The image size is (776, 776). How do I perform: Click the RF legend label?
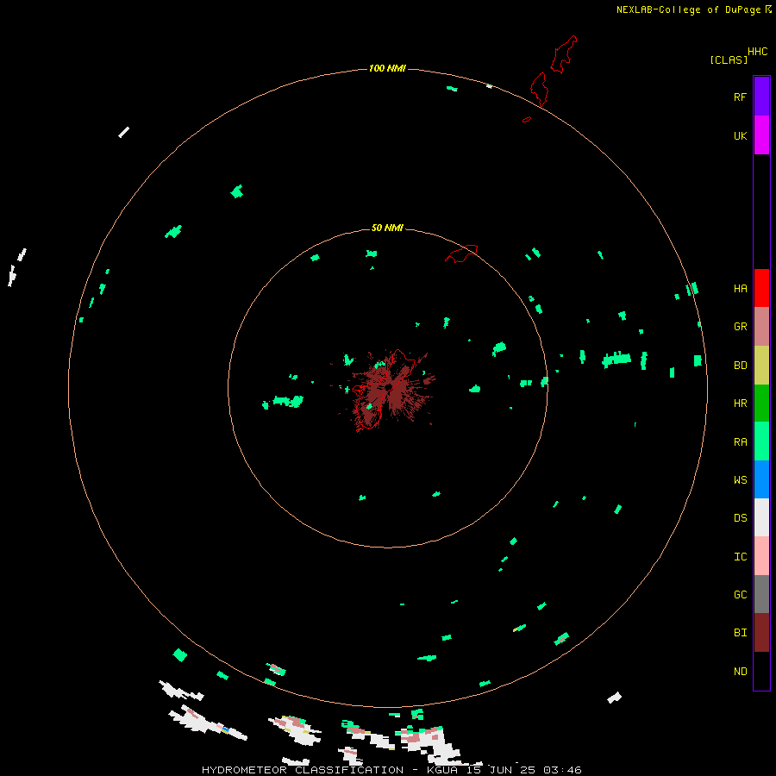740,97
